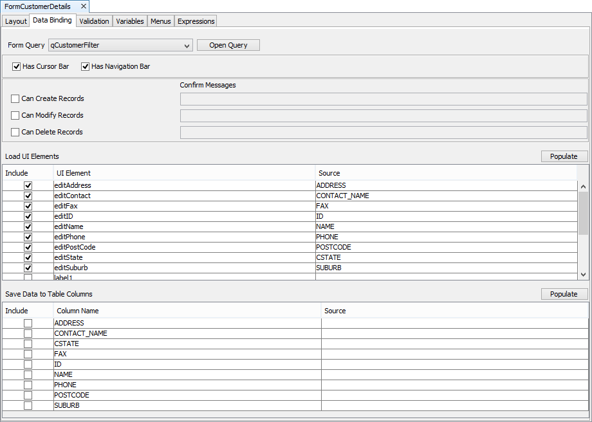Image resolution: width=592 pixels, height=422 pixels.
Task: Open the Validation tab
Action: point(94,21)
